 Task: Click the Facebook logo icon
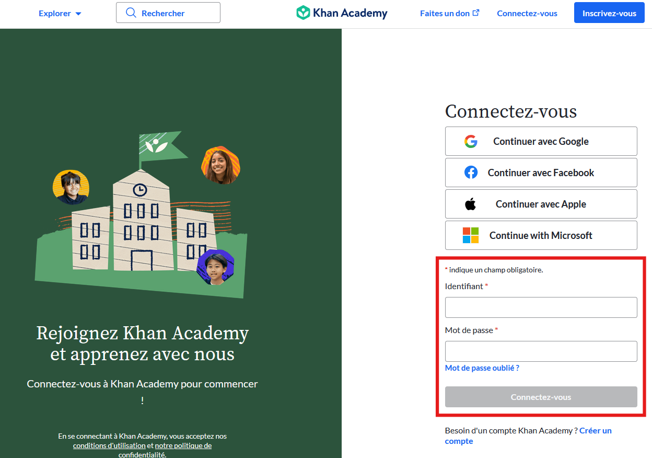[x=471, y=173]
